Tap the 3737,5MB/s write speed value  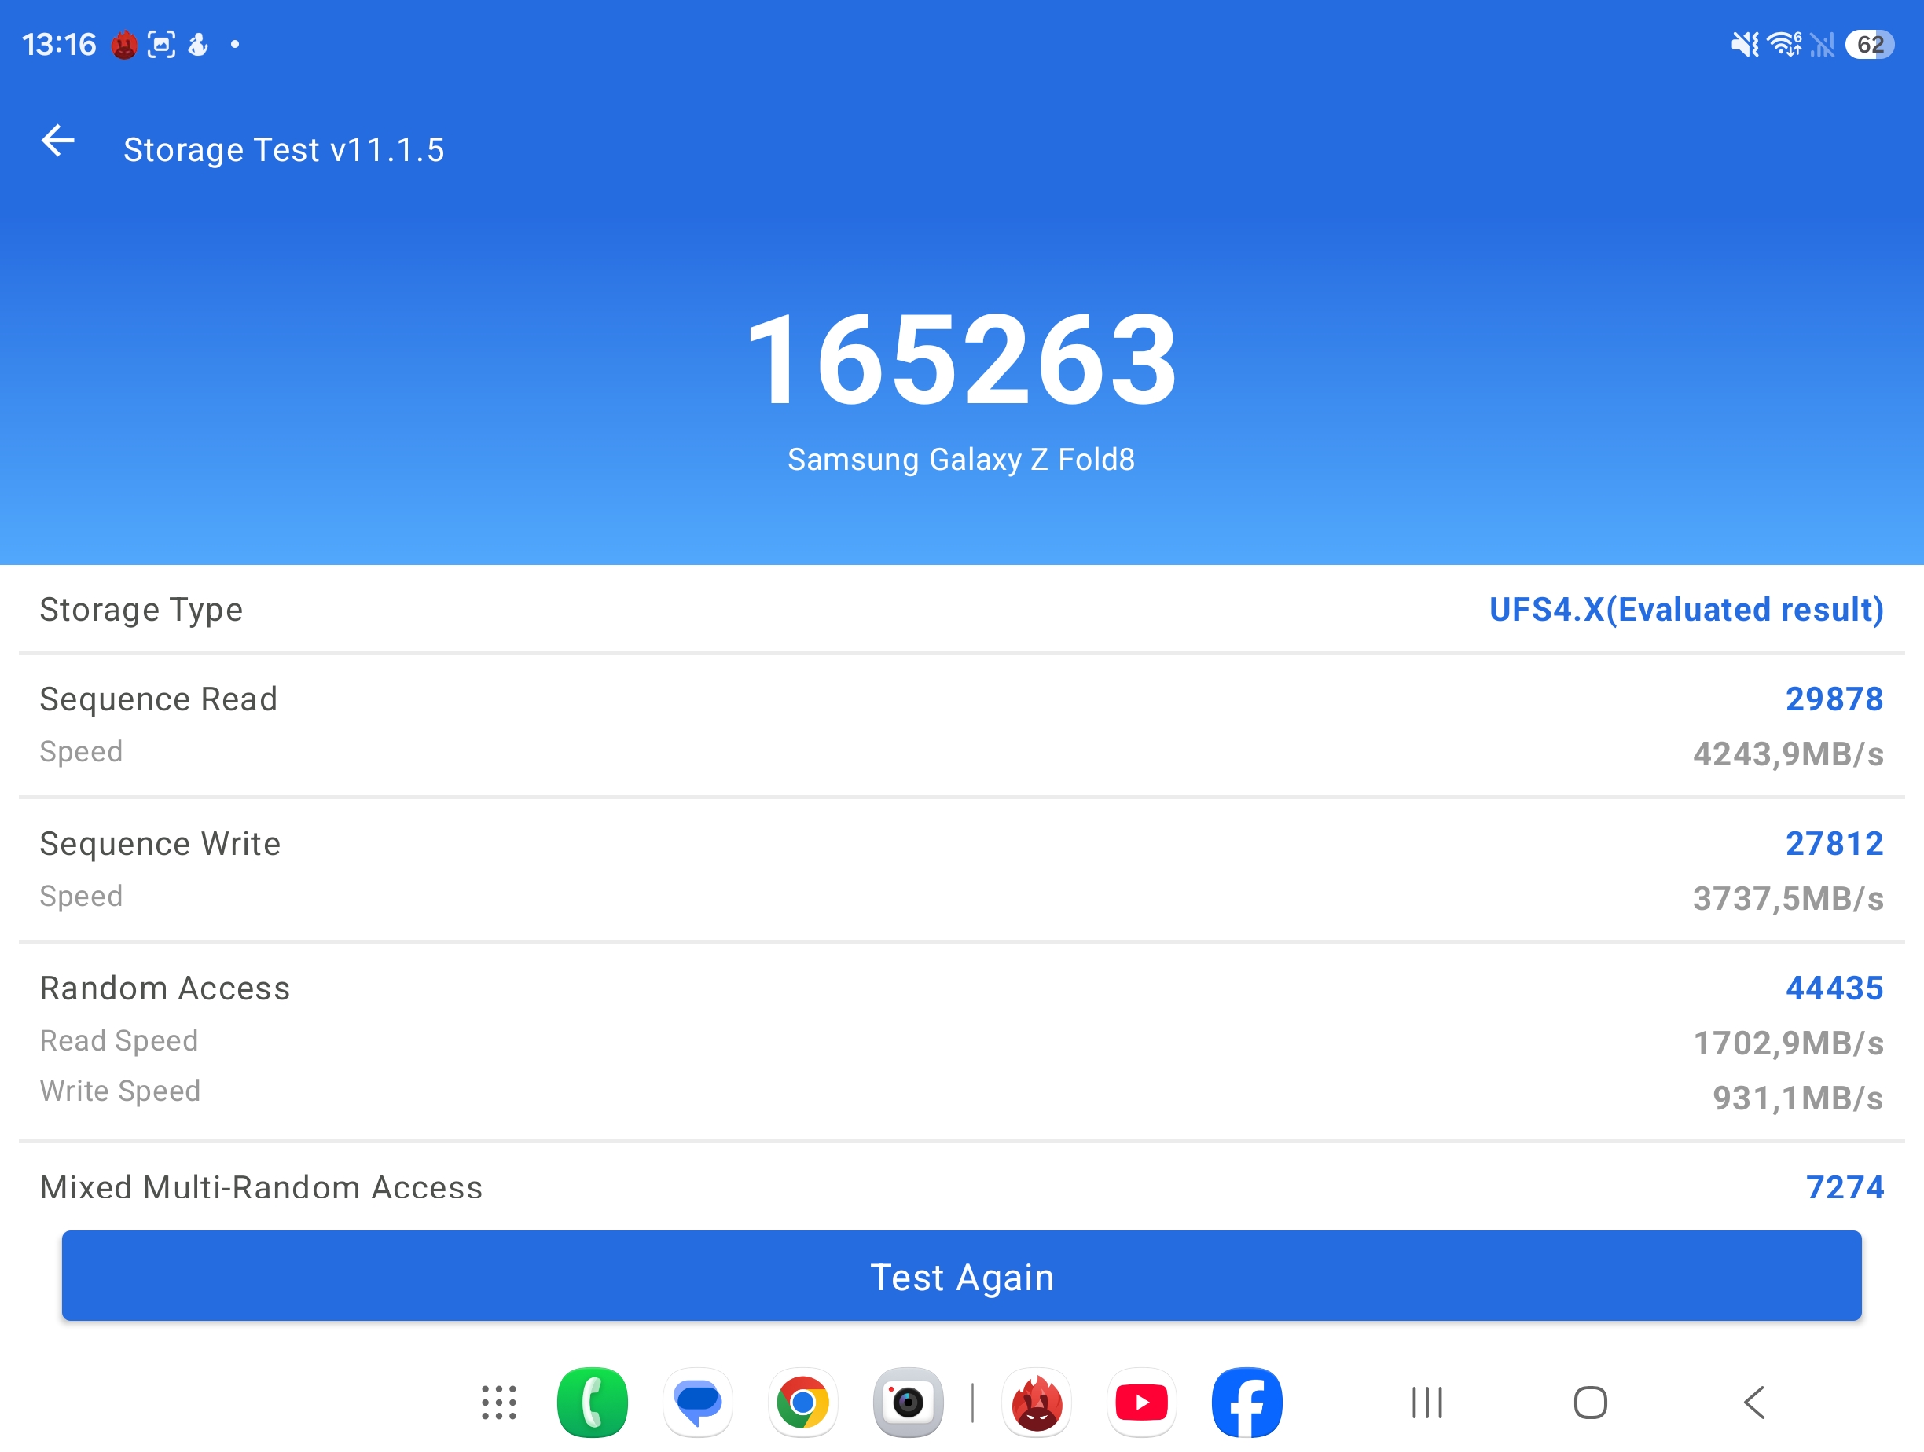(x=1788, y=897)
